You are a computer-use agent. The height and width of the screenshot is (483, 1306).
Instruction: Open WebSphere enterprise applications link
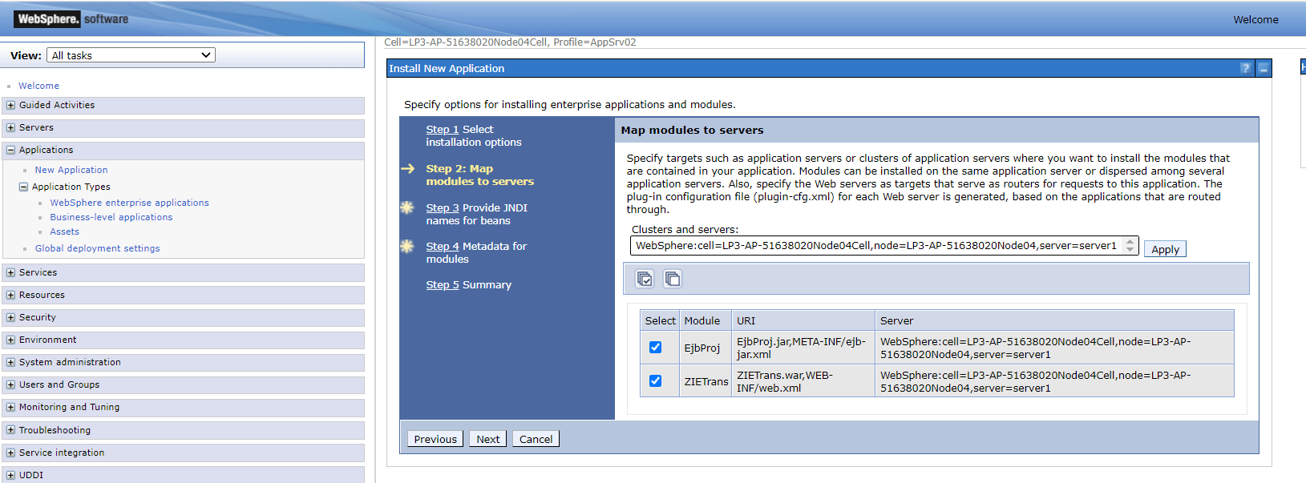[129, 203]
